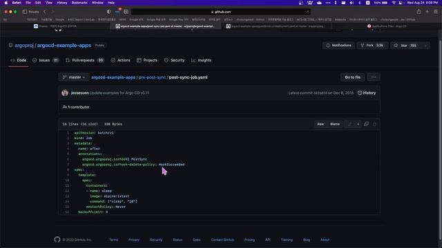Open the Projects tab
Viewport: 442px width, 248px height.
click(x=147, y=60)
